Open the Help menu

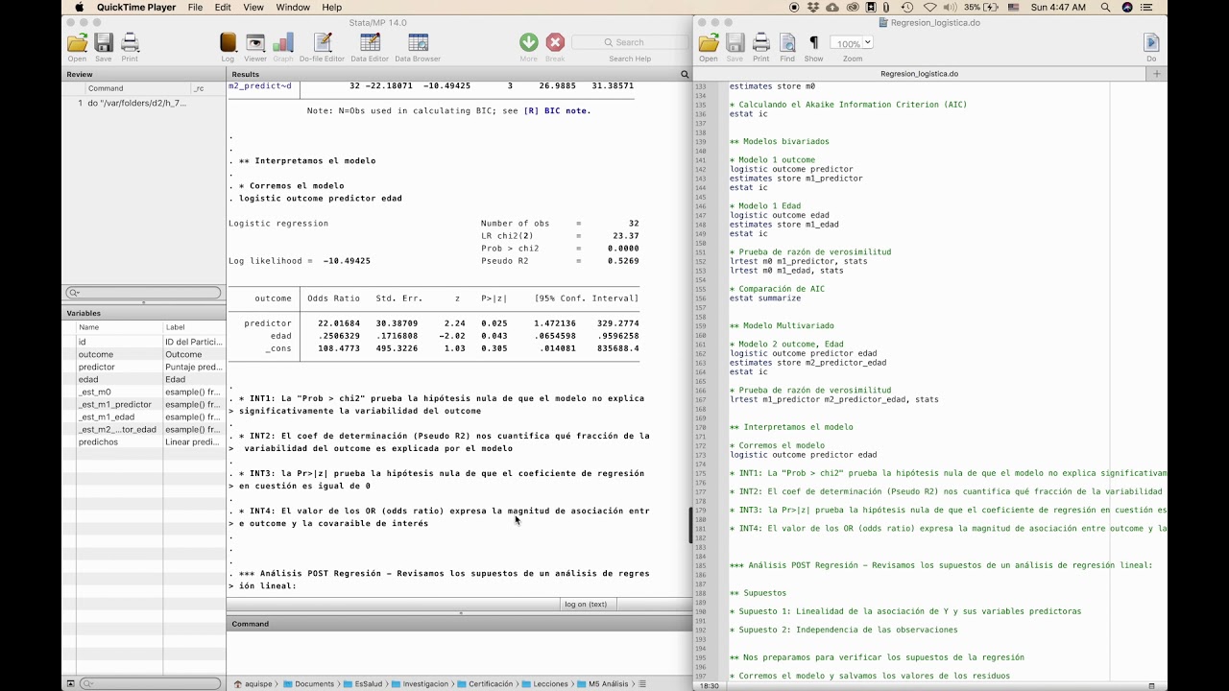[x=331, y=8]
